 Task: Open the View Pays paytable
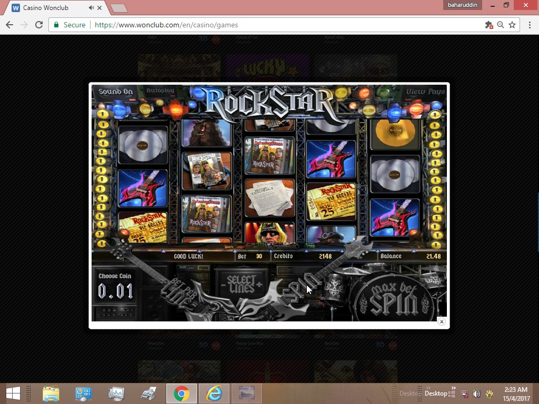[425, 92]
